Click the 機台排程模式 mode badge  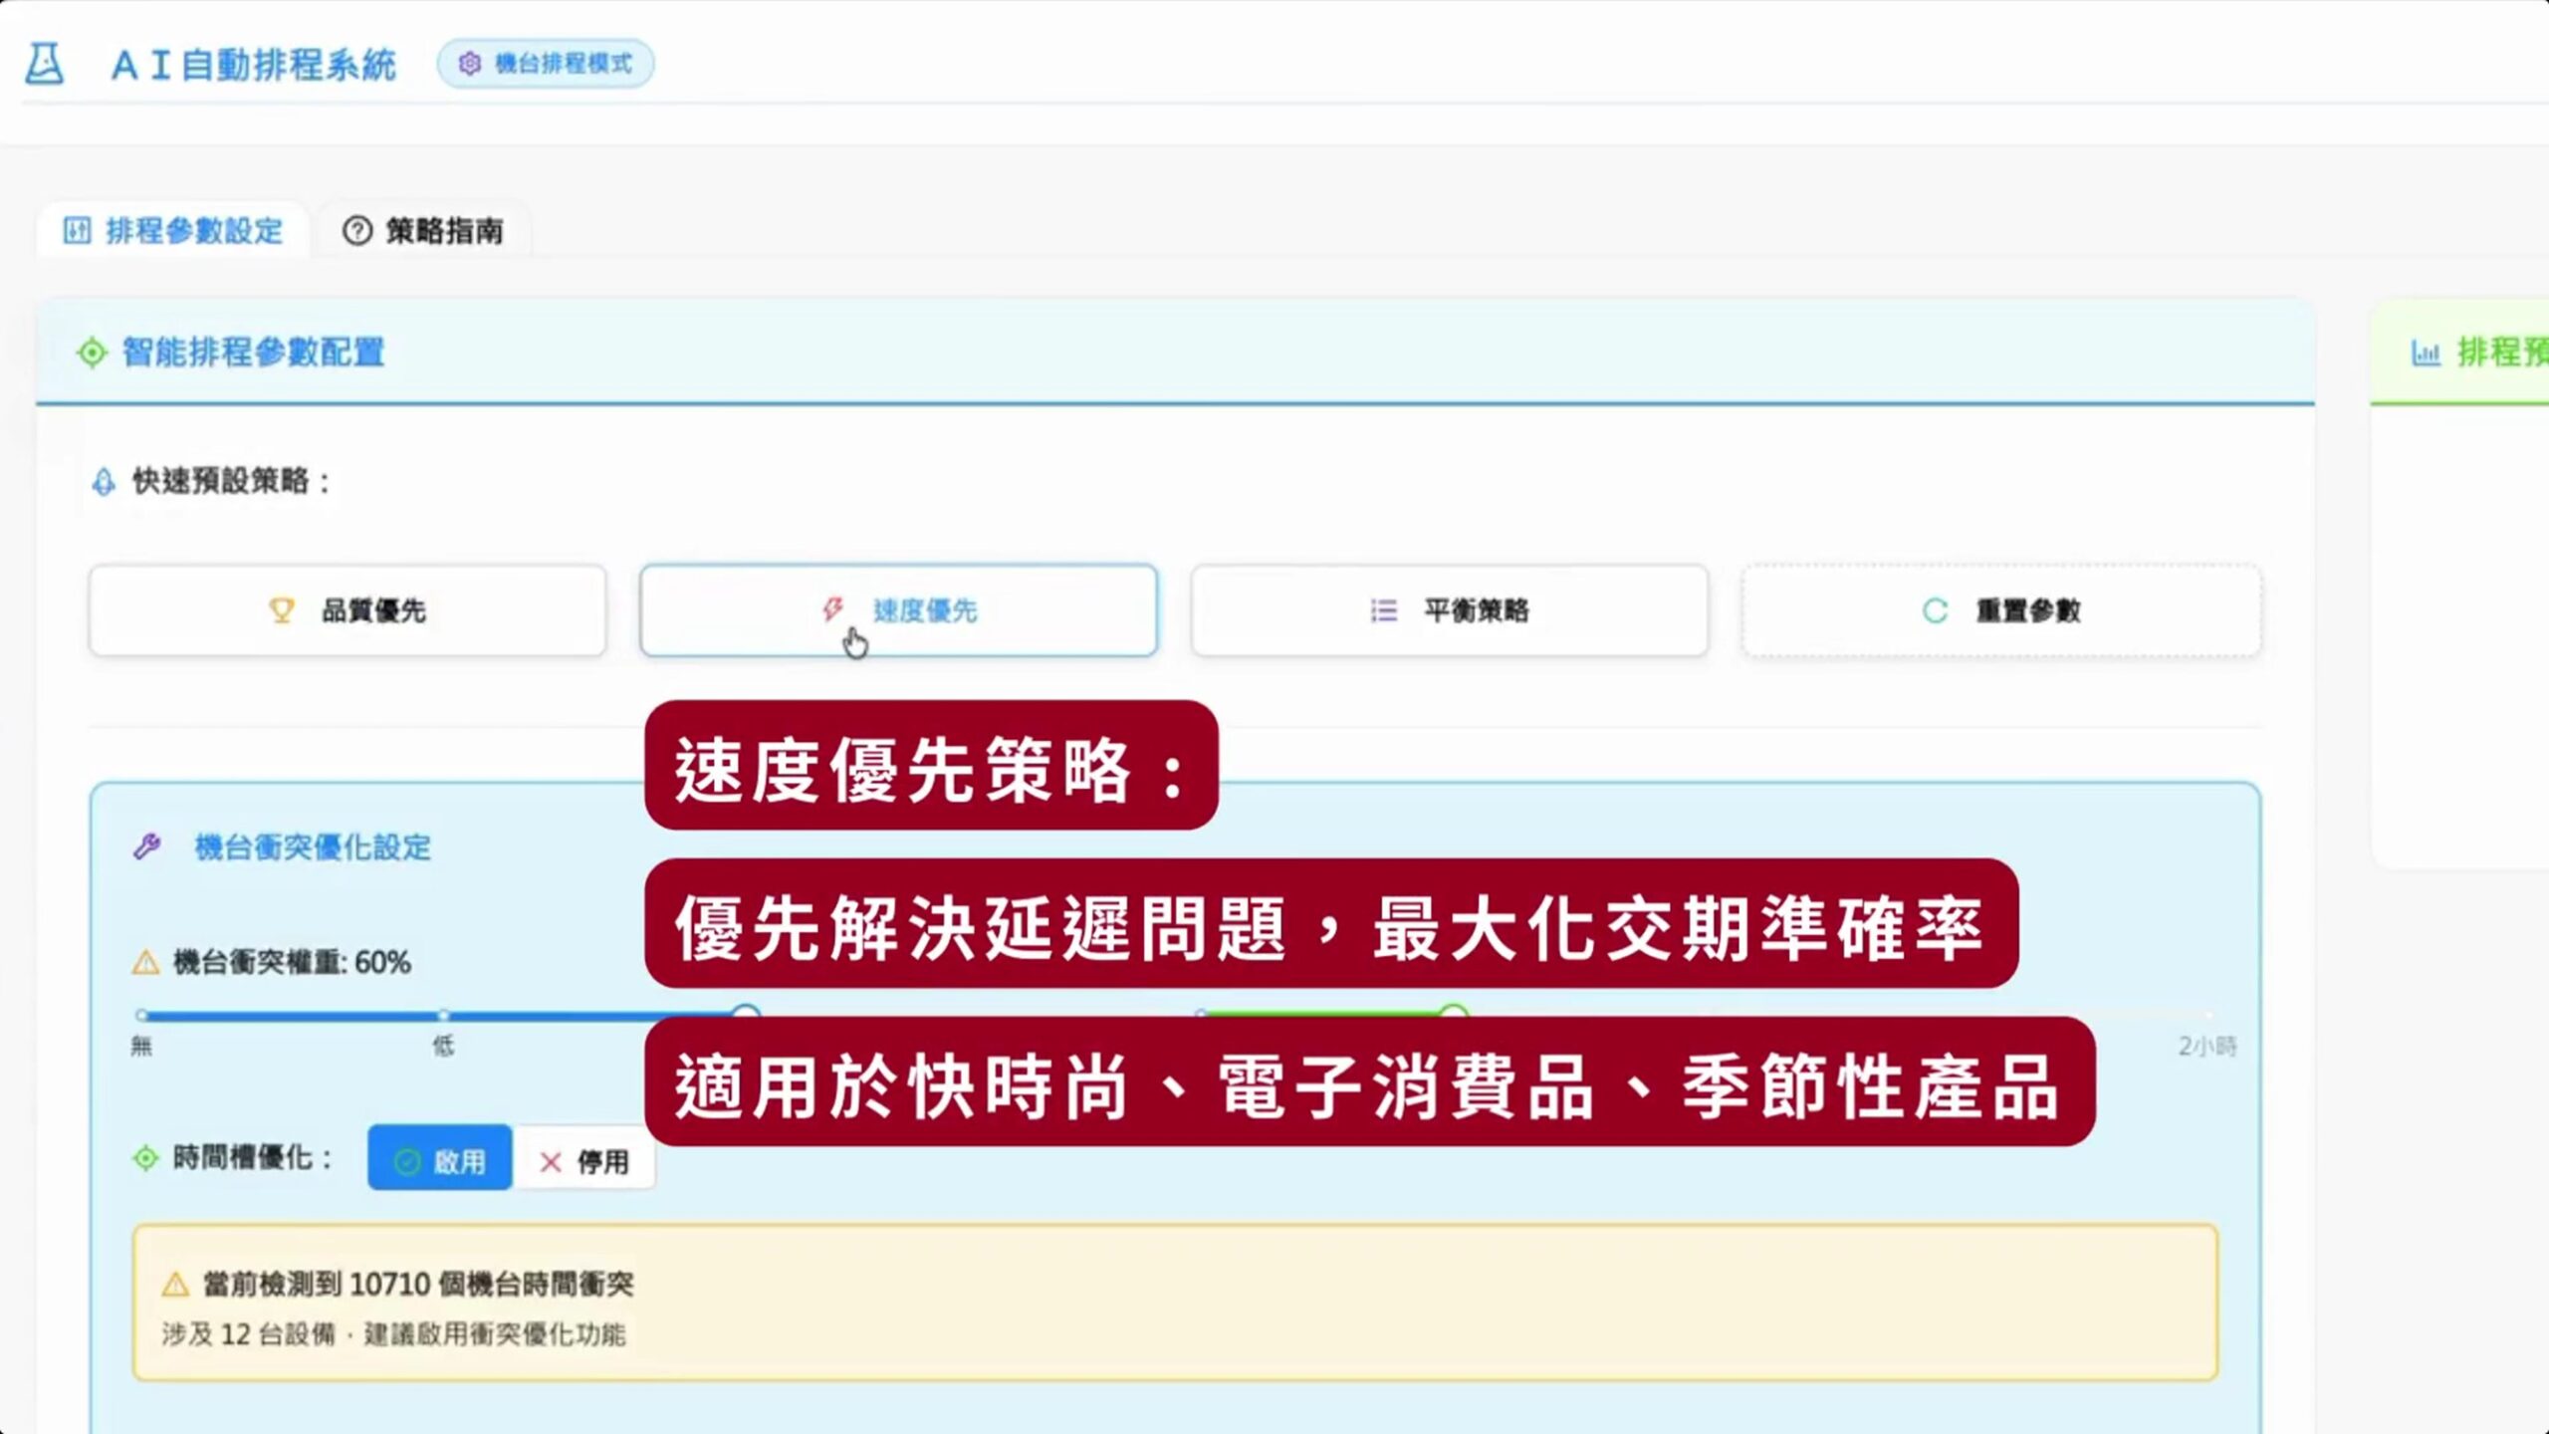[546, 64]
